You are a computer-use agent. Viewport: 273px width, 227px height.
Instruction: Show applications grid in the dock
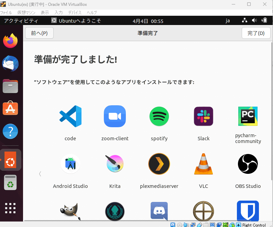[10, 208]
